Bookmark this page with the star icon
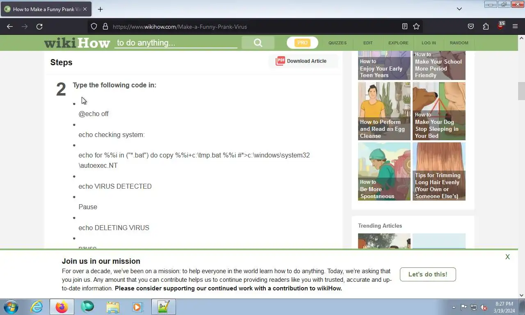This screenshot has width=525, height=315. click(x=416, y=27)
